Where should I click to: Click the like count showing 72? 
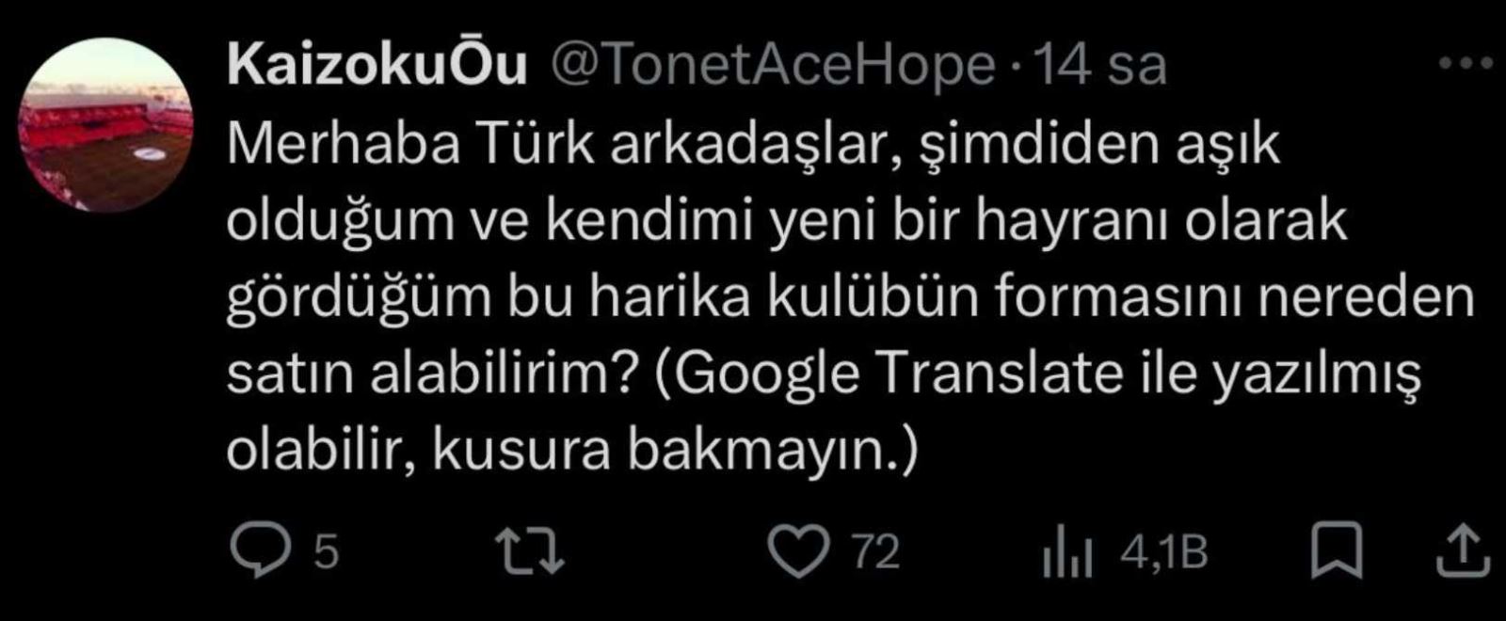click(x=875, y=553)
